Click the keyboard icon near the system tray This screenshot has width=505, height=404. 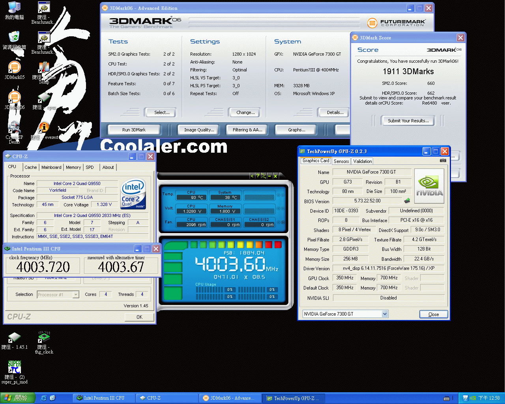pyautogui.click(x=446, y=398)
